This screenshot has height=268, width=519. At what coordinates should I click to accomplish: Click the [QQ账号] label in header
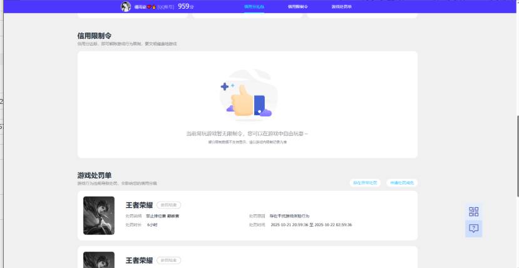click(x=165, y=7)
